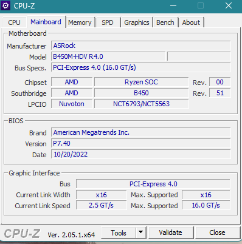The height and width of the screenshot is (244, 242).
Task: Click the Manufacturer label
Action: click(x=27, y=46)
